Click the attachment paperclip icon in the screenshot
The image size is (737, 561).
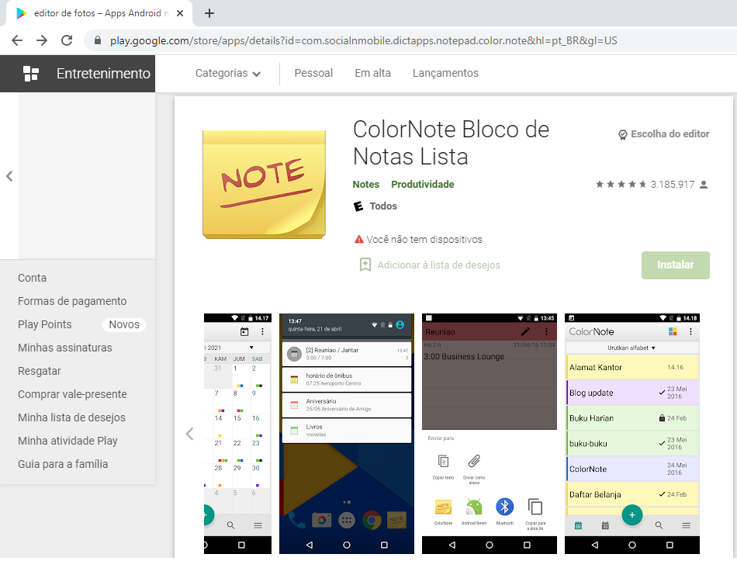click(474, 462)
